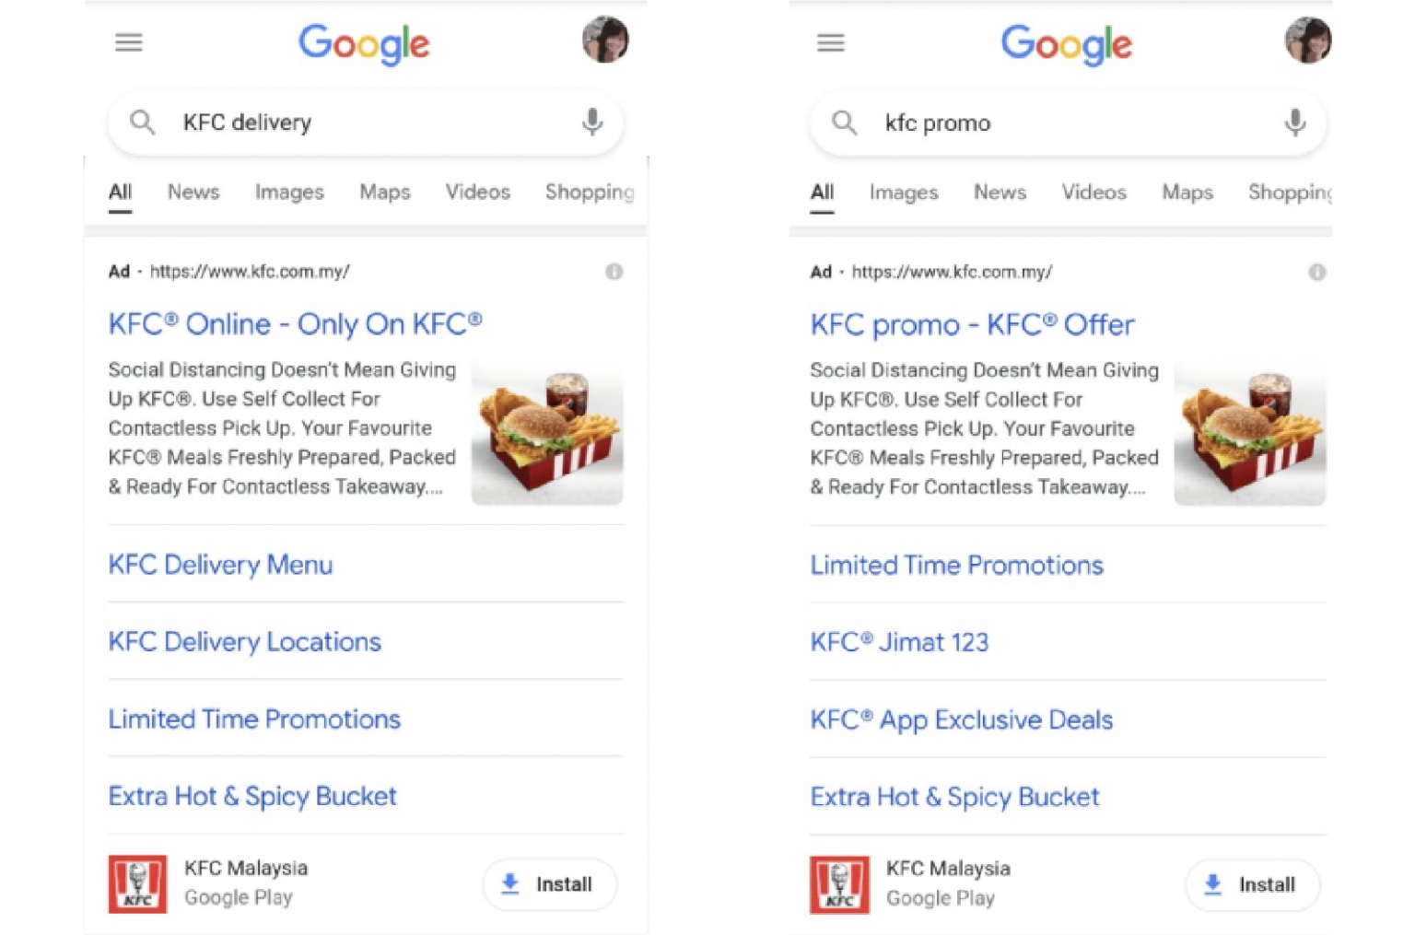Click the KFC promo - KFC Offer ad headline
The image size is (1415, 935).
tap(972, 324)
